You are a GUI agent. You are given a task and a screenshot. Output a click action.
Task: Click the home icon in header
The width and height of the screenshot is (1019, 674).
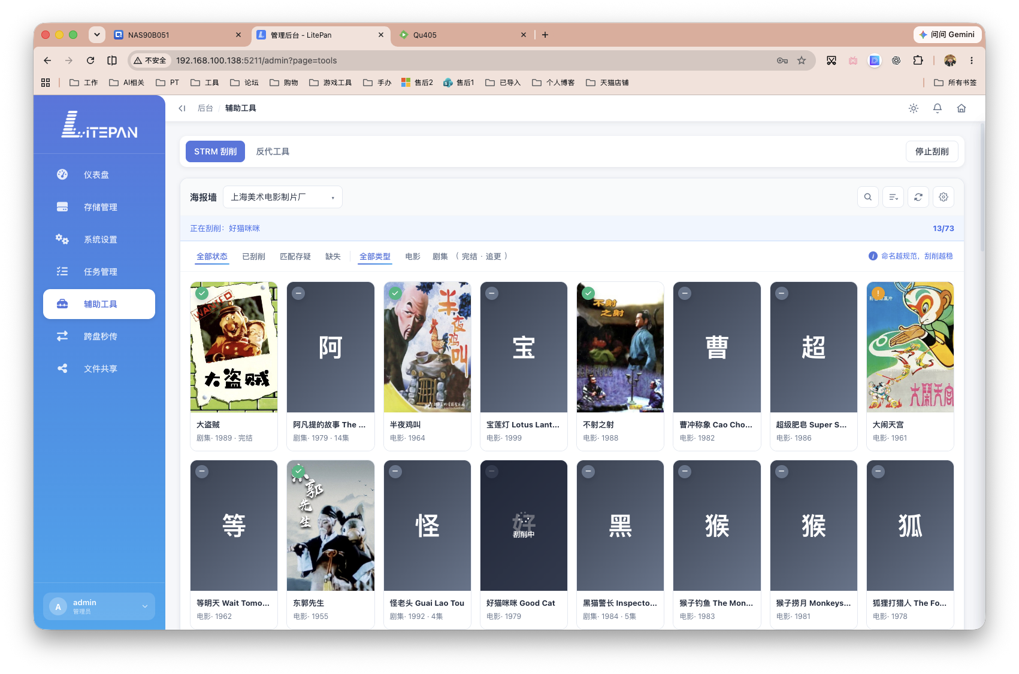961,108
